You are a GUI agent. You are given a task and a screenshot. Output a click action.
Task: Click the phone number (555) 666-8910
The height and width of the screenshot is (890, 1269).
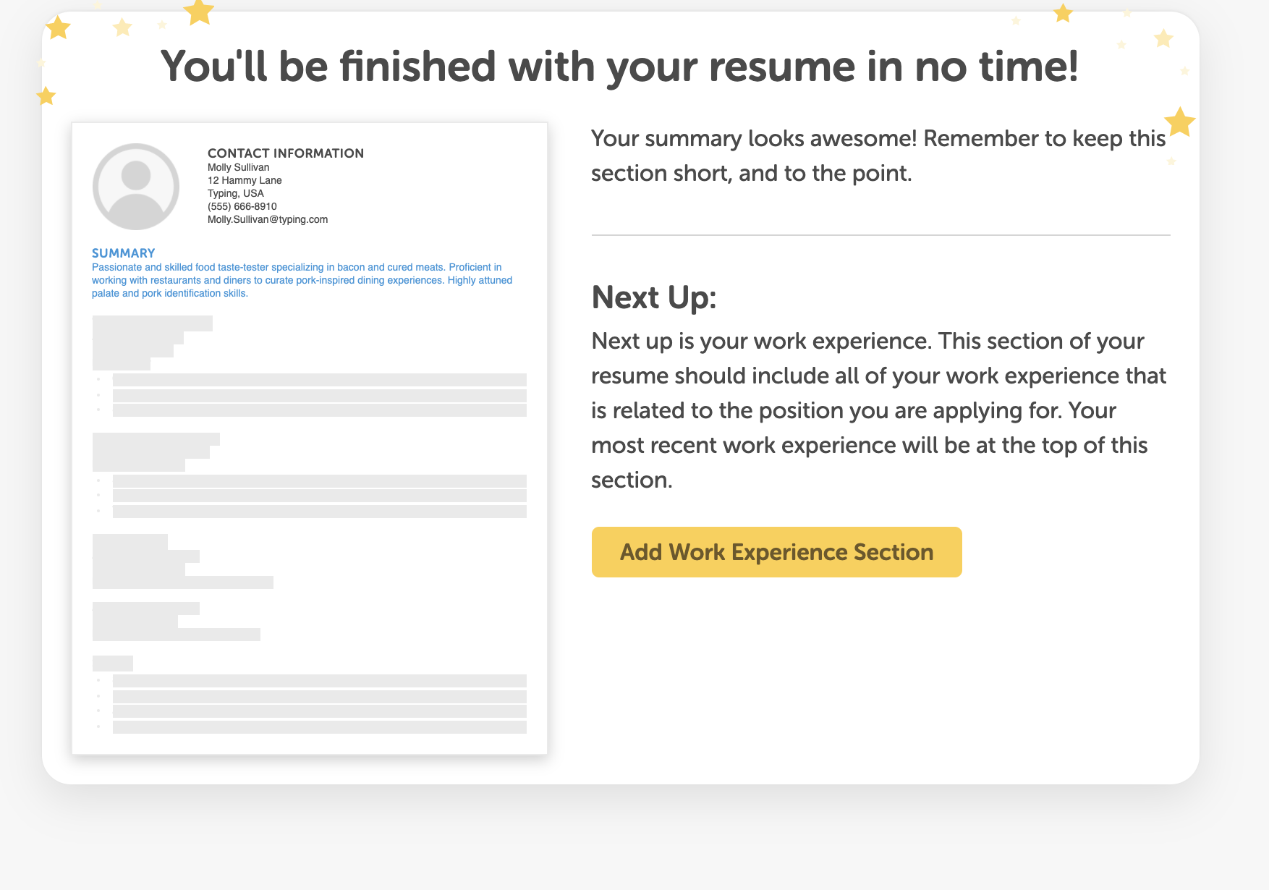point(242,206)
